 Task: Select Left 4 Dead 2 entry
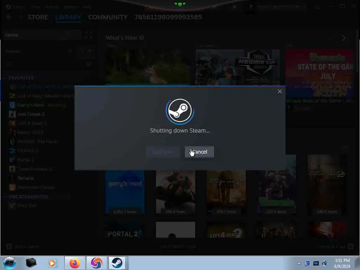pyautogui.click(x=32, y=123)
